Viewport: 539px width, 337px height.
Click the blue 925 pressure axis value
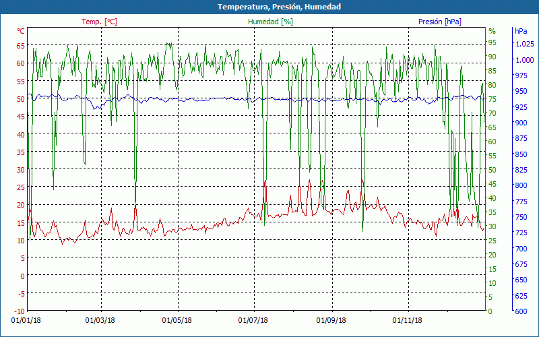pos(521,107)
